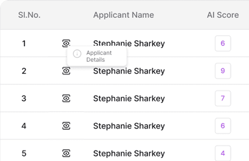Viewport: 249px width, 161px height.
Task: Click the AI score badge showing 7
Action: (x=223, y=98)
